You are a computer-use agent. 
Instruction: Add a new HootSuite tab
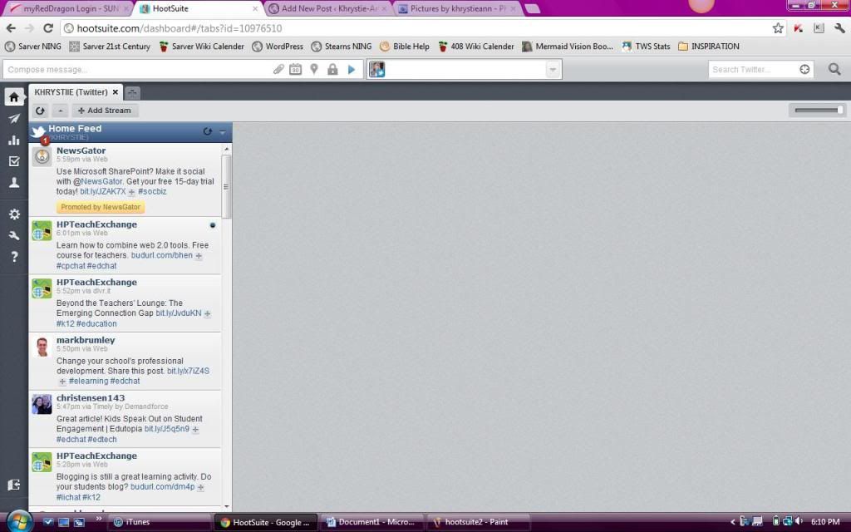click(132, 93)
